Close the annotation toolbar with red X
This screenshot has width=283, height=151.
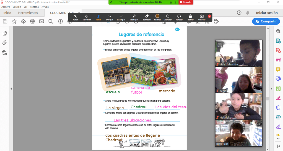209,16
